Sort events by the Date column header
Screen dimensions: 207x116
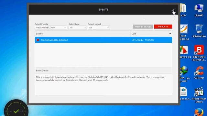151,34
